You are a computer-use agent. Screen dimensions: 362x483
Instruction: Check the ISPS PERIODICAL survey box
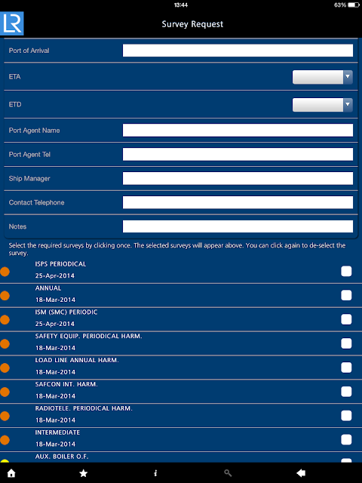[346, 272]
